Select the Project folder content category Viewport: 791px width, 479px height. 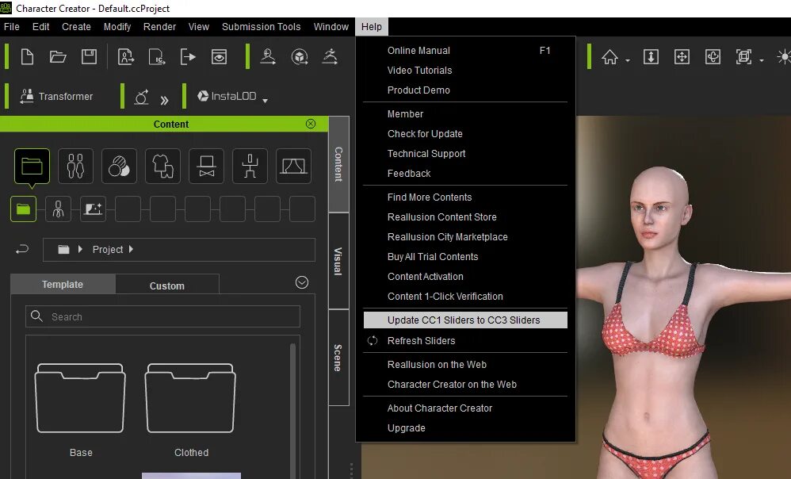click(x=32, y=166)
